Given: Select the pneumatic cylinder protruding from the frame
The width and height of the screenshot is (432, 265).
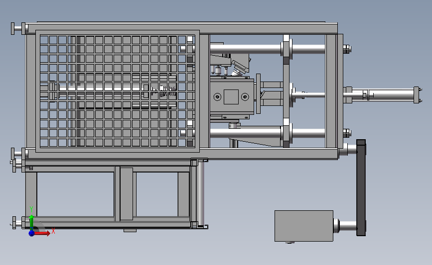Looking at the screenshot, I should 382,95.
